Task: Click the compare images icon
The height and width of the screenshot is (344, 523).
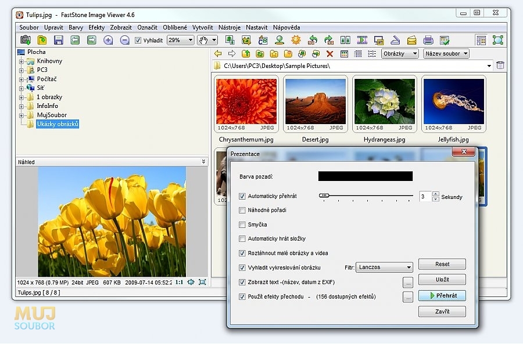Action: 345,40
